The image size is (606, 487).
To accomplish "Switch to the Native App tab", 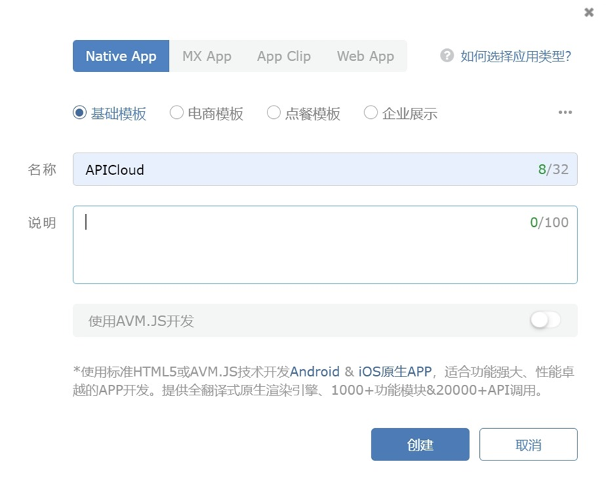I will coord(121,56).
